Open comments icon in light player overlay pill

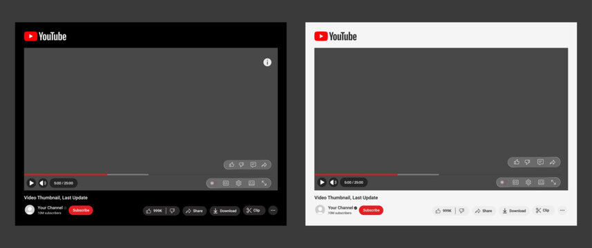[540, 162]
